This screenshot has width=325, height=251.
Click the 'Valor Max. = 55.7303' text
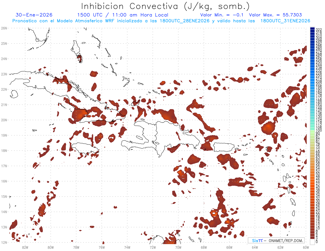point(275,15)
